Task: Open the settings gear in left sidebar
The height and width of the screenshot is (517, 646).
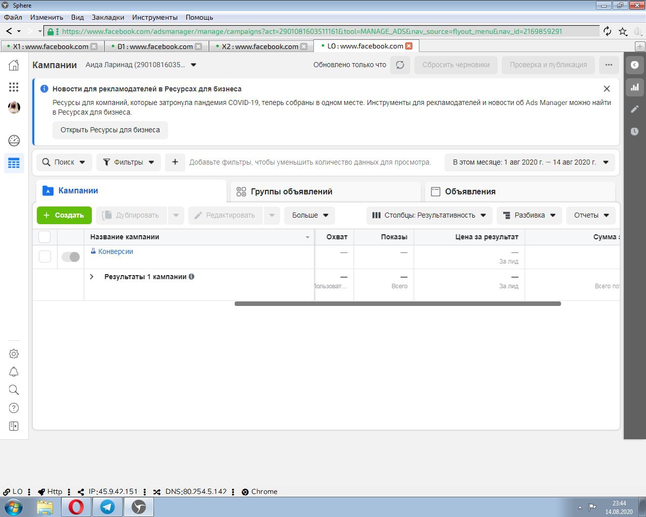Action: pyautogui.click(x=14, y=354)
